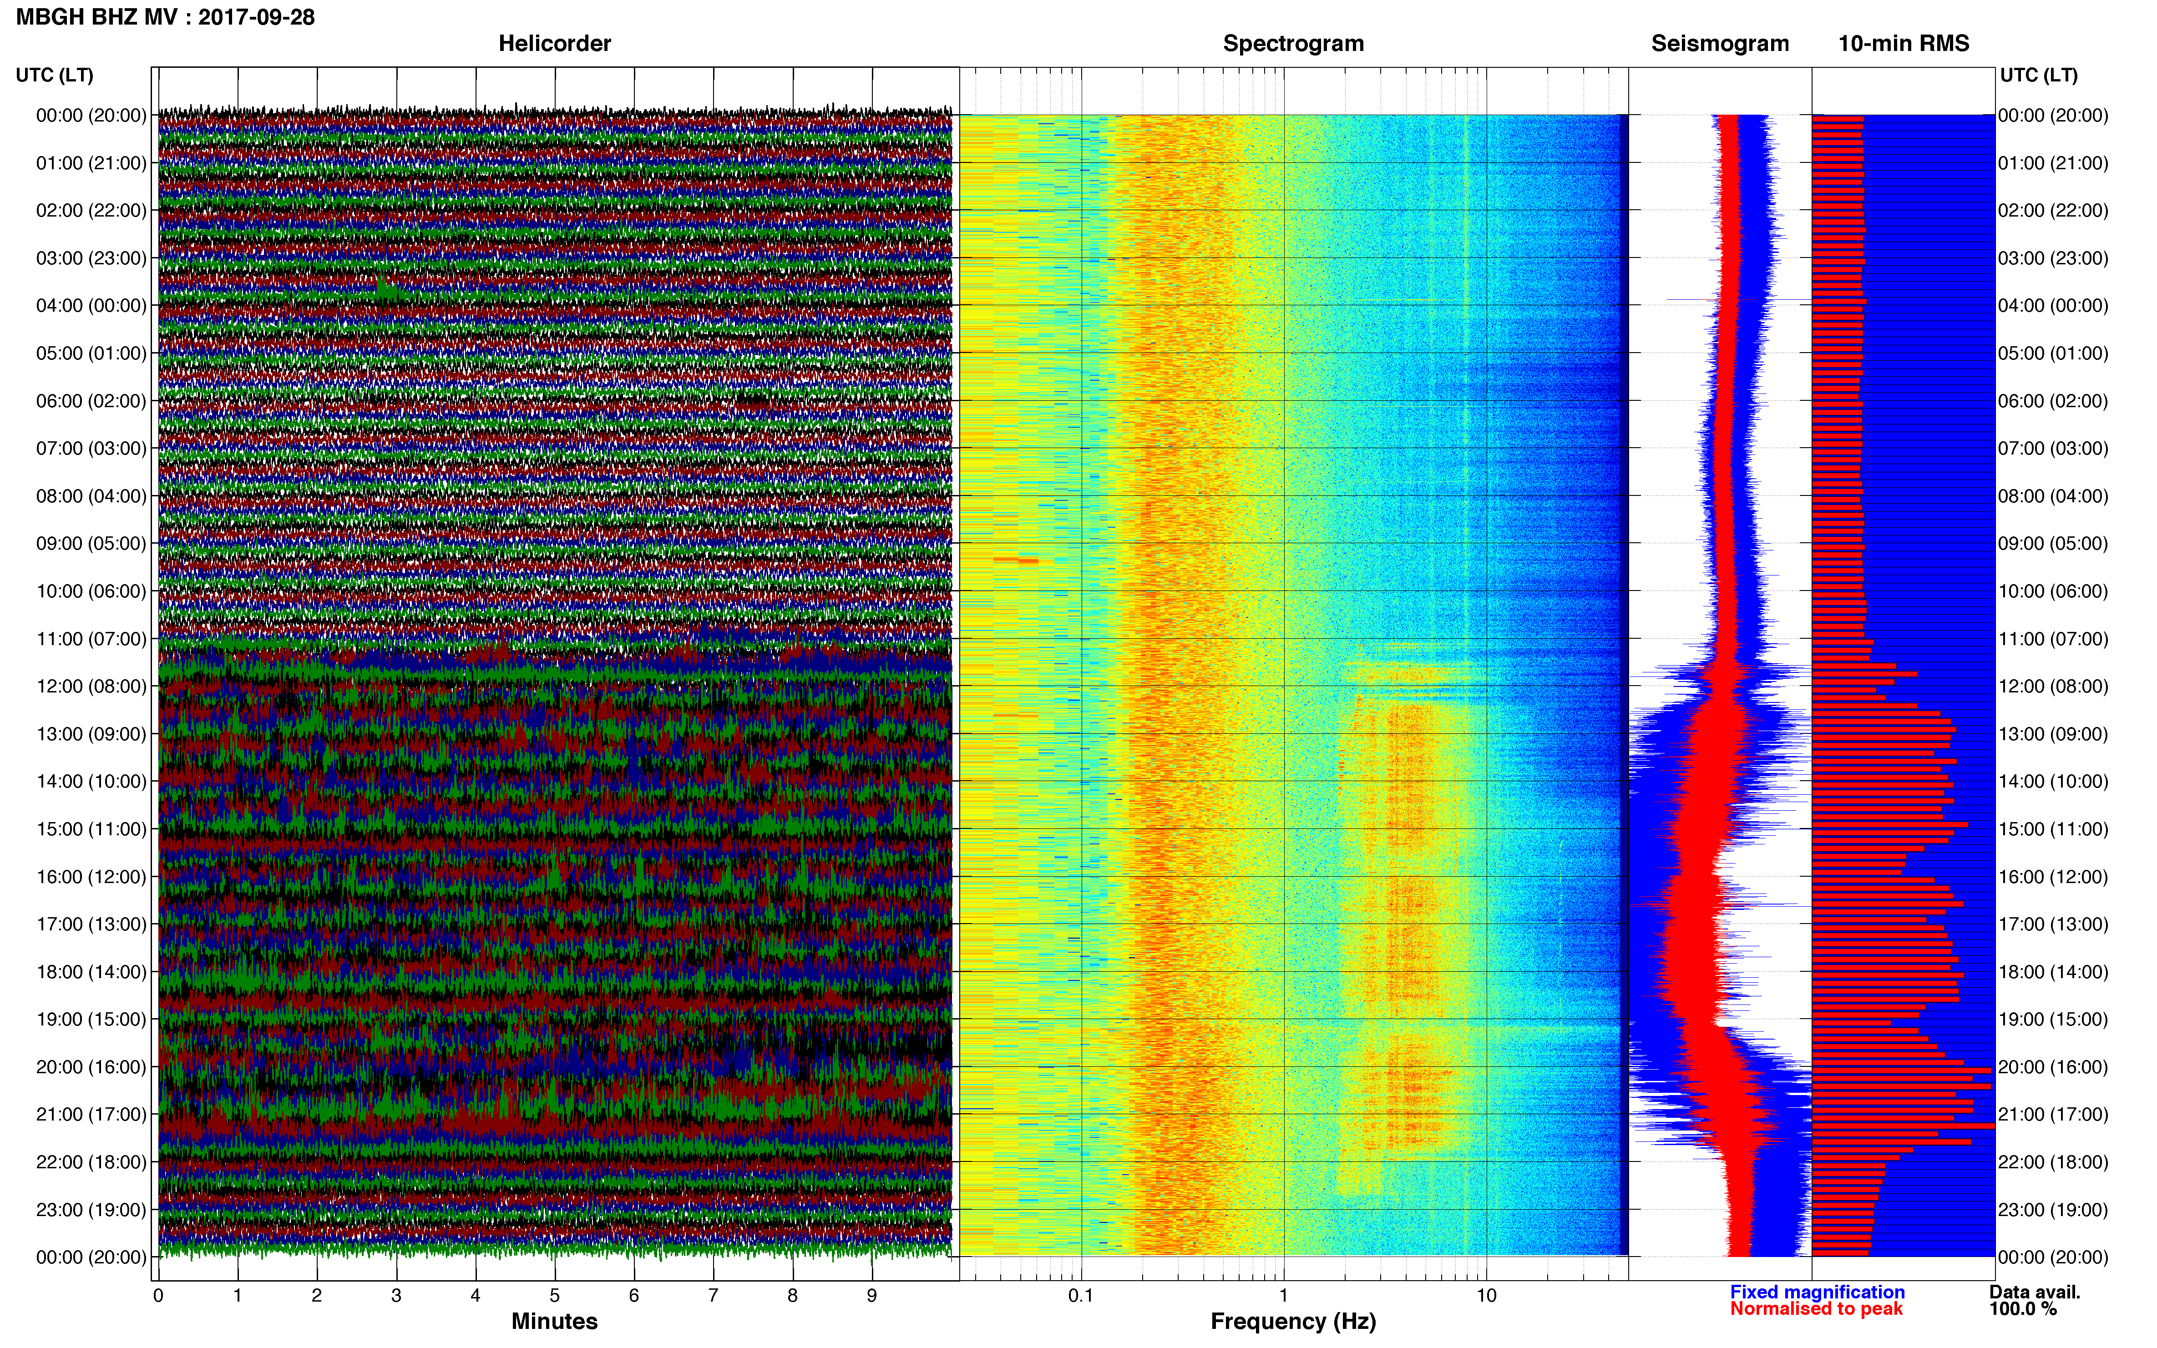Click "03:00 (23:00)" on the Helicorder time axis
The height and width of the screenshot is (1348, 2157).
[x=91, y=258]
